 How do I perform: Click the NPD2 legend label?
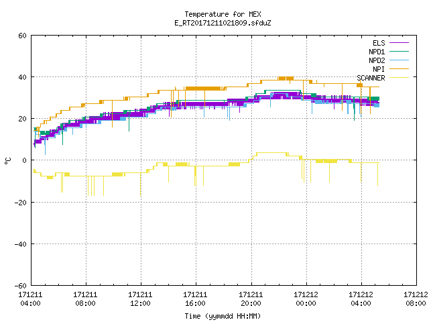[x=377, y=60]
